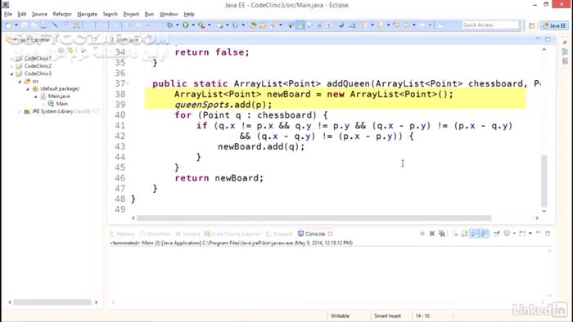
Task: Minimize the Console panel
Action: 538,232
